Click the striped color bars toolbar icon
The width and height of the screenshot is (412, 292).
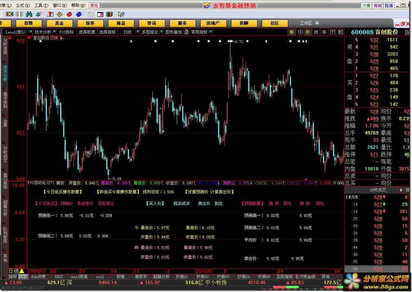click(19, 14)
